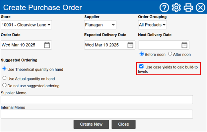Expand the Store dropdown
The image size is (207, 132).
[x=26, y=25]
